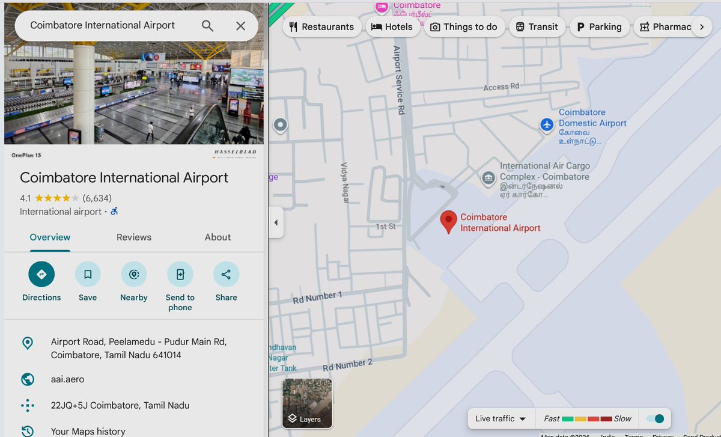721x437 pixels.
Task: Click the red Coimbatore International Airport pin
Action: (448, 222)
